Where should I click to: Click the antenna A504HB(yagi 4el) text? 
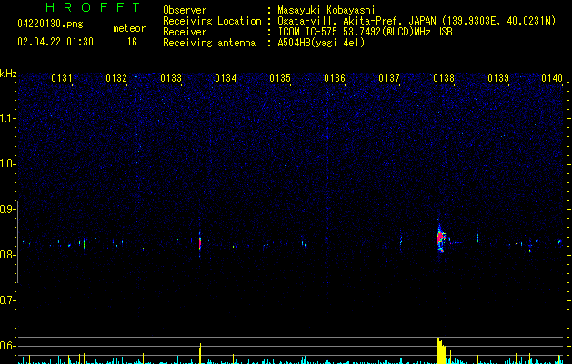tap(321, 43)
